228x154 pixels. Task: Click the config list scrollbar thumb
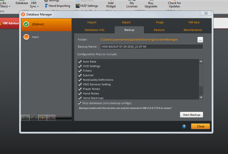pyautogui.click(x=201, y=75)
